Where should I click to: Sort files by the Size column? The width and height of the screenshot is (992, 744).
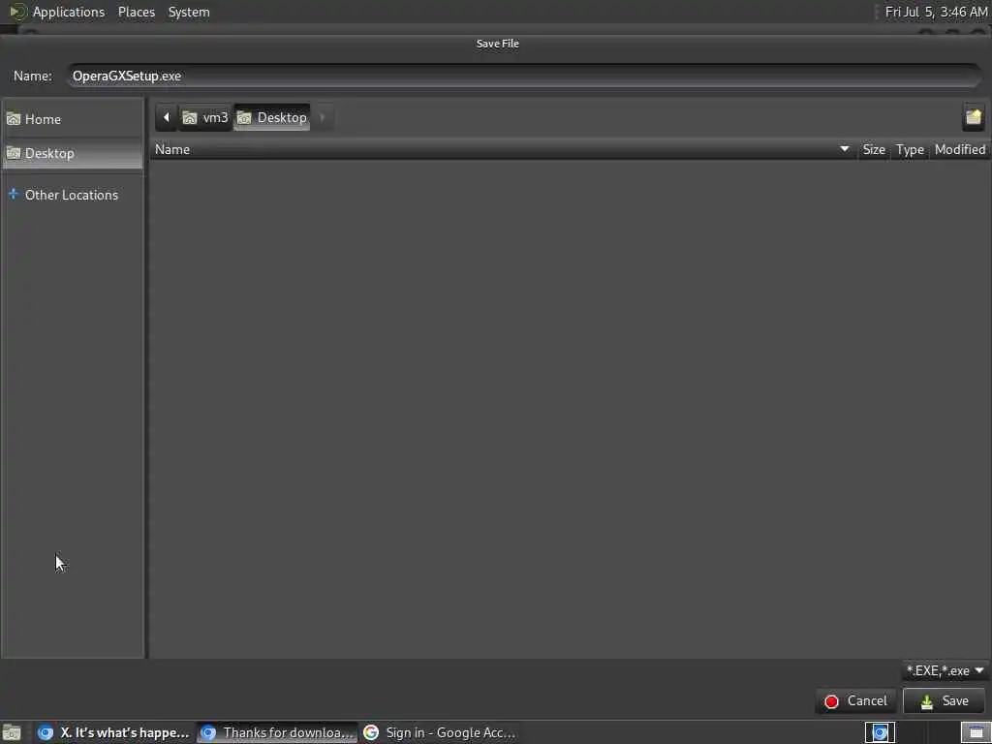(x=874, y=149)
